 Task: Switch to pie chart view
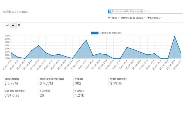coord(19,25)
